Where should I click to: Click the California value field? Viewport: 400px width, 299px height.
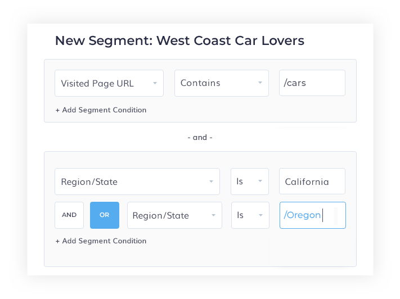pos(312,182)
